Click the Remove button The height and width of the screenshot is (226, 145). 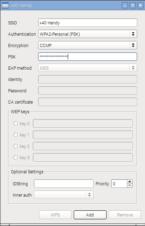[125, 215]
